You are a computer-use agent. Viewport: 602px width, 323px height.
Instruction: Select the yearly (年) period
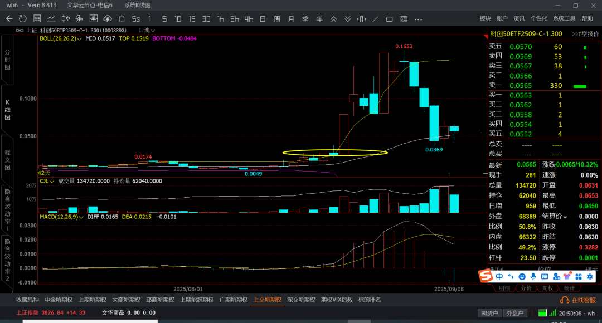pos(319,19)
